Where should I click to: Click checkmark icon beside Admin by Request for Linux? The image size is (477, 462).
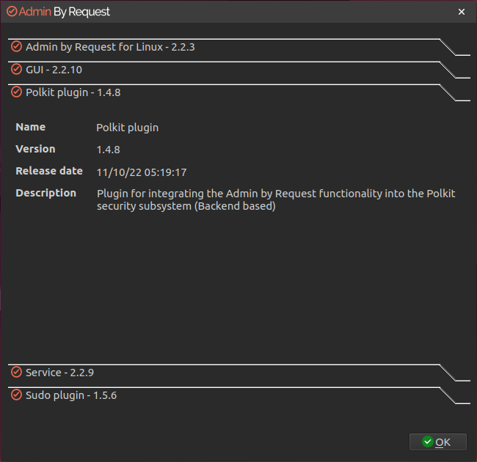[16, 46]
